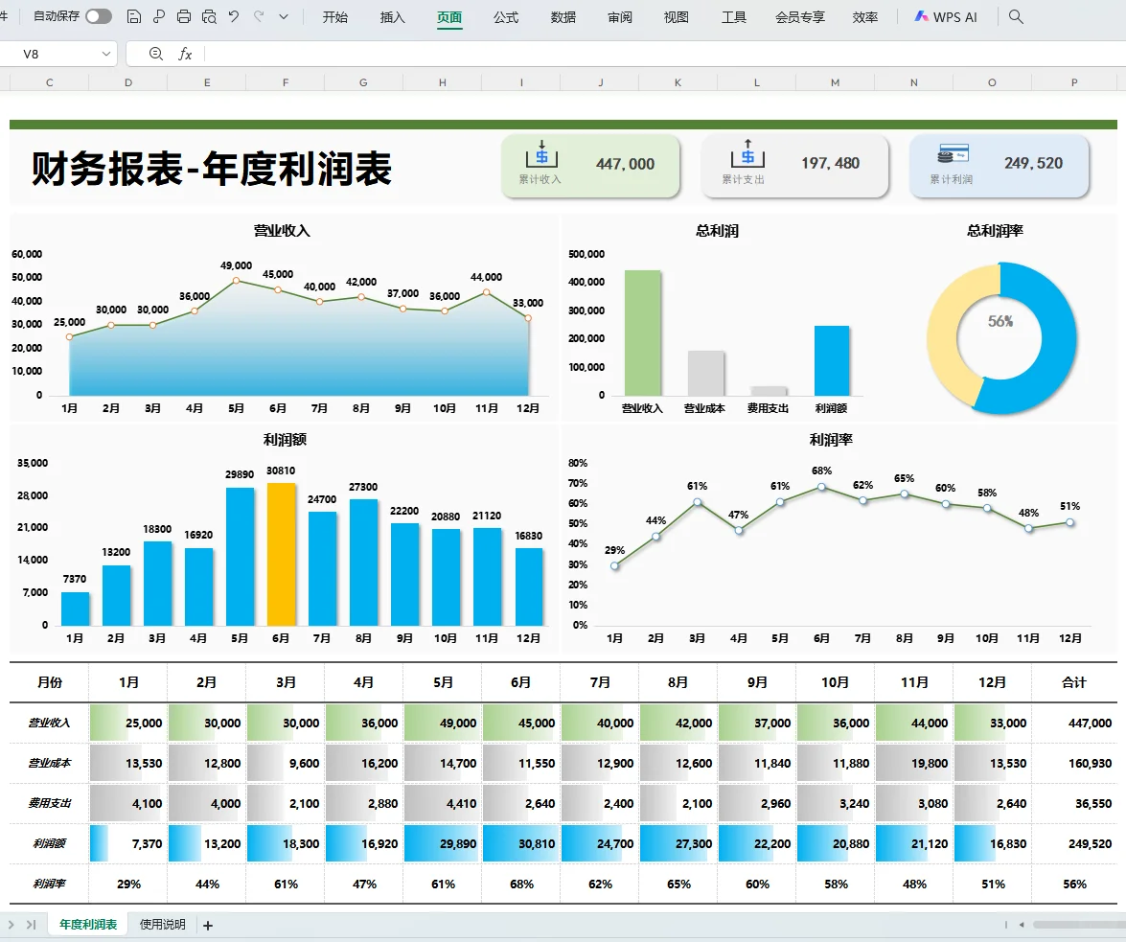Click the 营业收入 chart title
1126x942 pixels.
point(282,231)
